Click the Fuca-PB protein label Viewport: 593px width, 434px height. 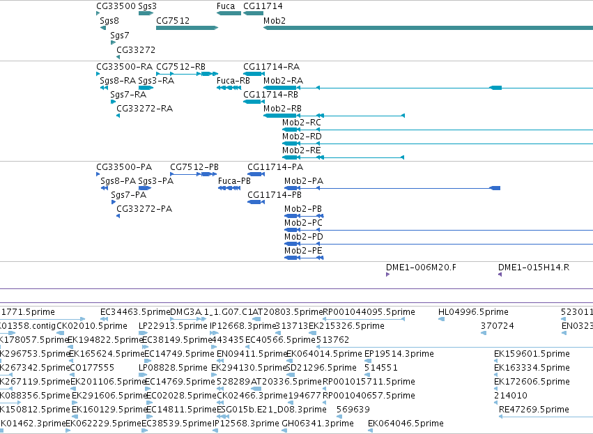(x=234, y=181)
